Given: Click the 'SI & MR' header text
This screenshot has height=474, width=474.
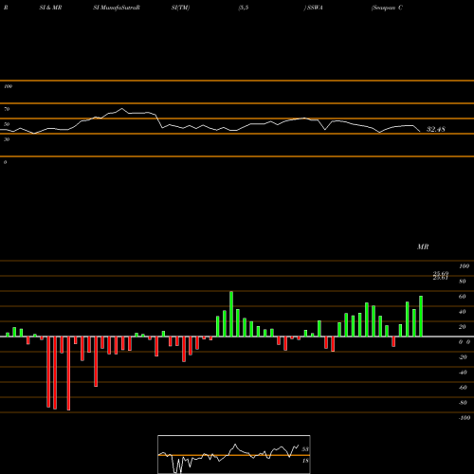Looking at the screenshot, I should click(x=50, y=8).
